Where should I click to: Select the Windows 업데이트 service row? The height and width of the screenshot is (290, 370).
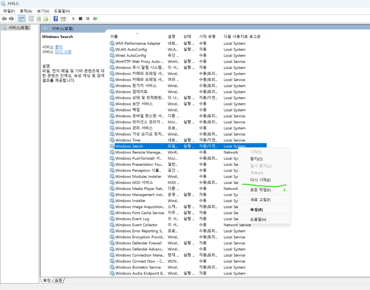(188, 92)
